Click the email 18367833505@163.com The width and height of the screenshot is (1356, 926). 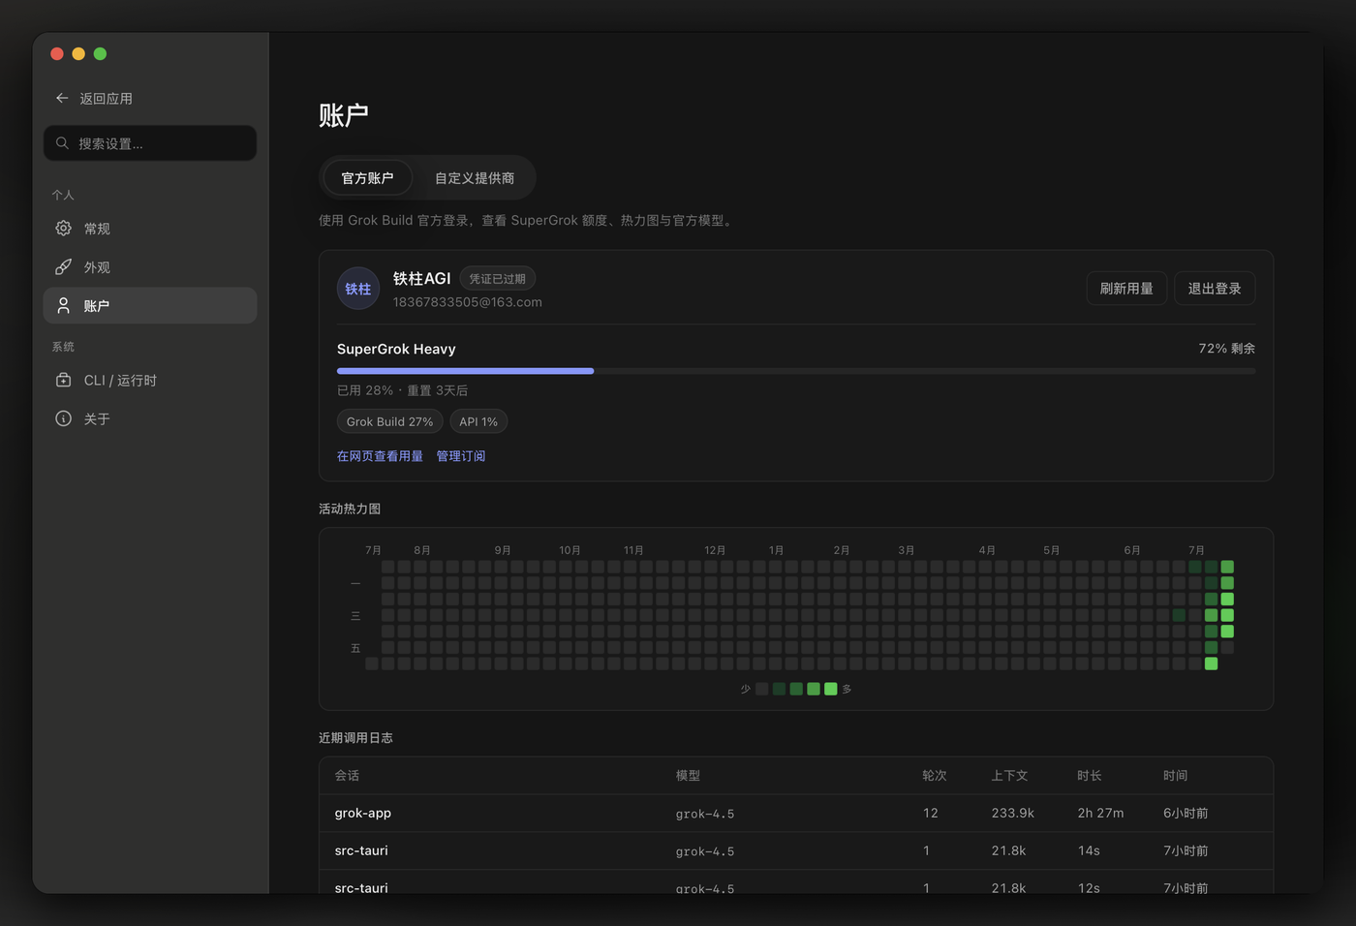tap(467, 302)
